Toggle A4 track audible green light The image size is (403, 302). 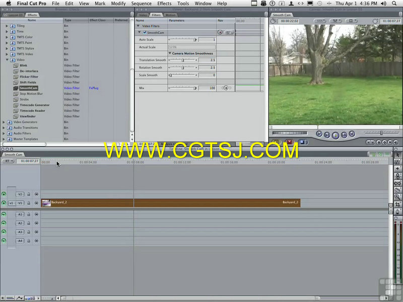(4, 241)
